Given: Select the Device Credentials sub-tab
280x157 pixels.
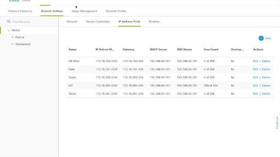Looking at the screenshot, I should (98, 21).
